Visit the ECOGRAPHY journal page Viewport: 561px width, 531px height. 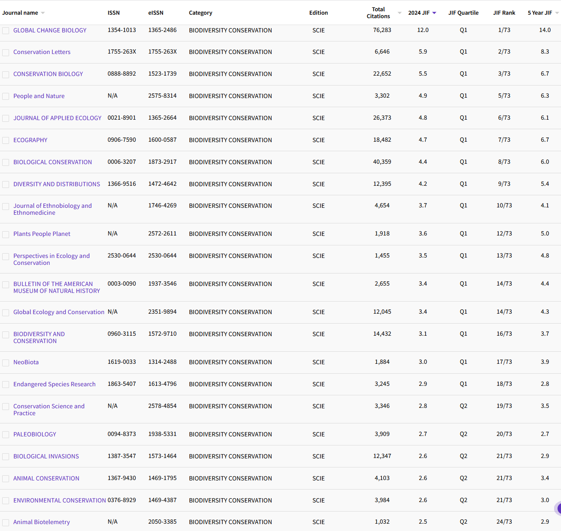[30, 140]
